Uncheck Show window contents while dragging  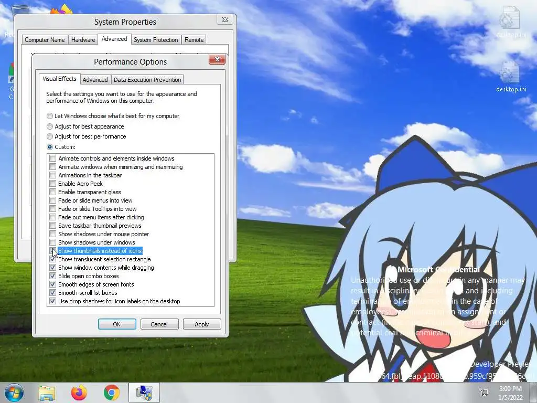click(53, 268)
